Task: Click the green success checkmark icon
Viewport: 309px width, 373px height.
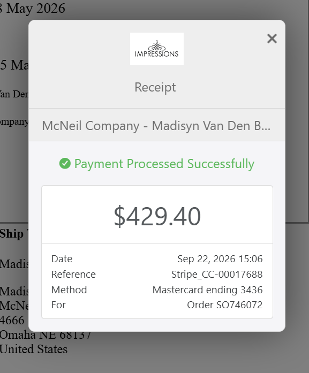Action: pos(65,164)
